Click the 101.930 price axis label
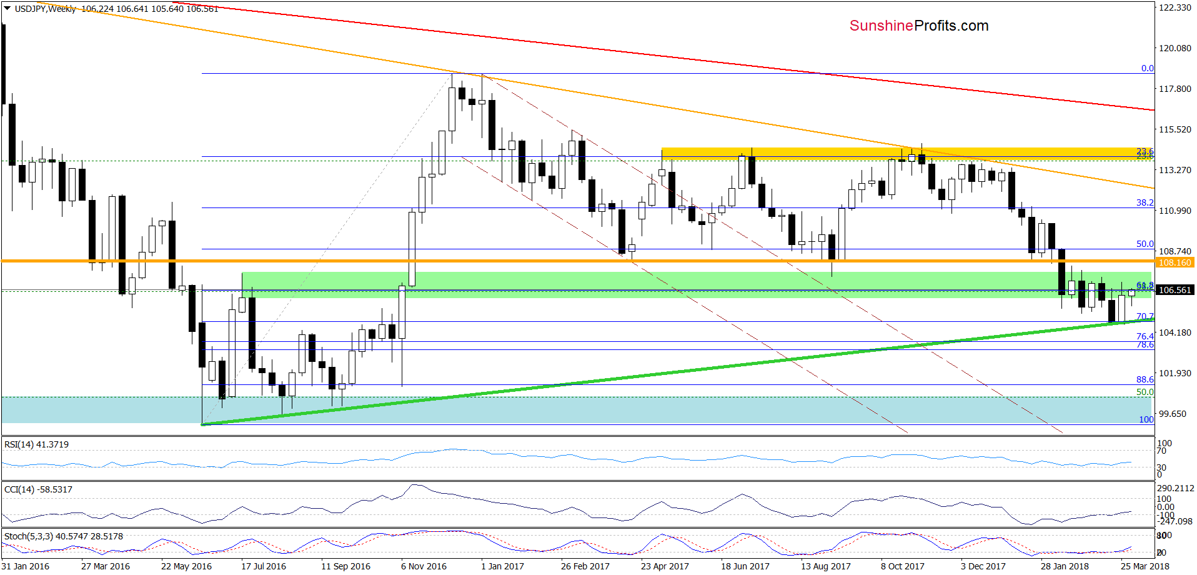Screen dimensions: 1197x575 [x=1175, y=373]
